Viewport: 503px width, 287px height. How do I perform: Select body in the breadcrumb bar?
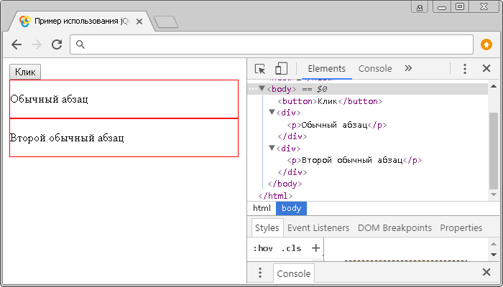coord(291,208)
